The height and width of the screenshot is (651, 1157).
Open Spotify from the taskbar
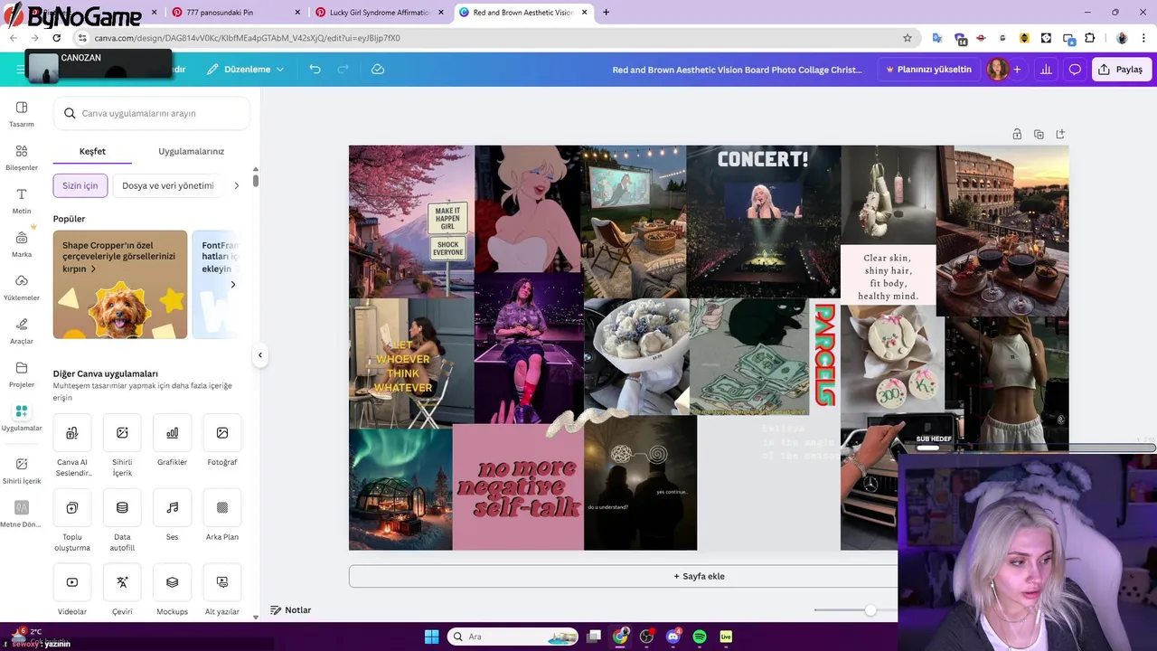pos(699,637)
